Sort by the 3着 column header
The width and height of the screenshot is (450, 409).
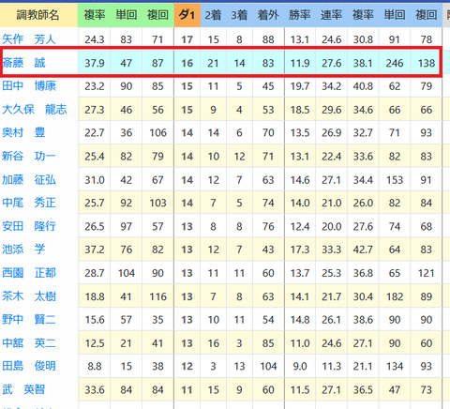239,15
